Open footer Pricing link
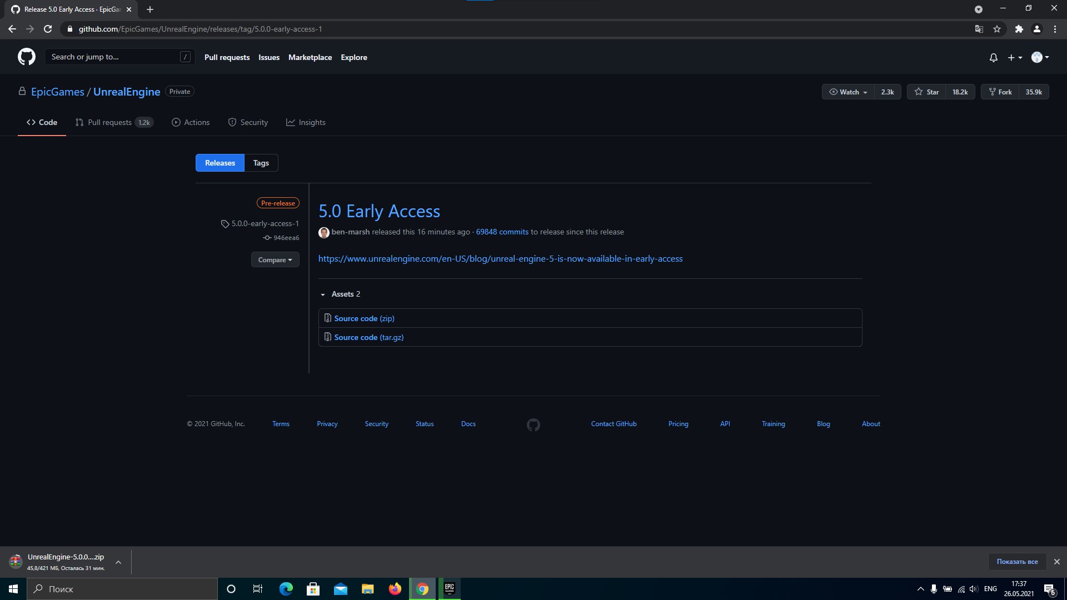Viewport: 1067px width, 600px height. (678, 424)
